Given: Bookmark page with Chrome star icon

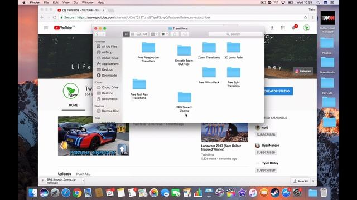Looking at the screenshot, I should pyautogui.click(x=305, y=17).
